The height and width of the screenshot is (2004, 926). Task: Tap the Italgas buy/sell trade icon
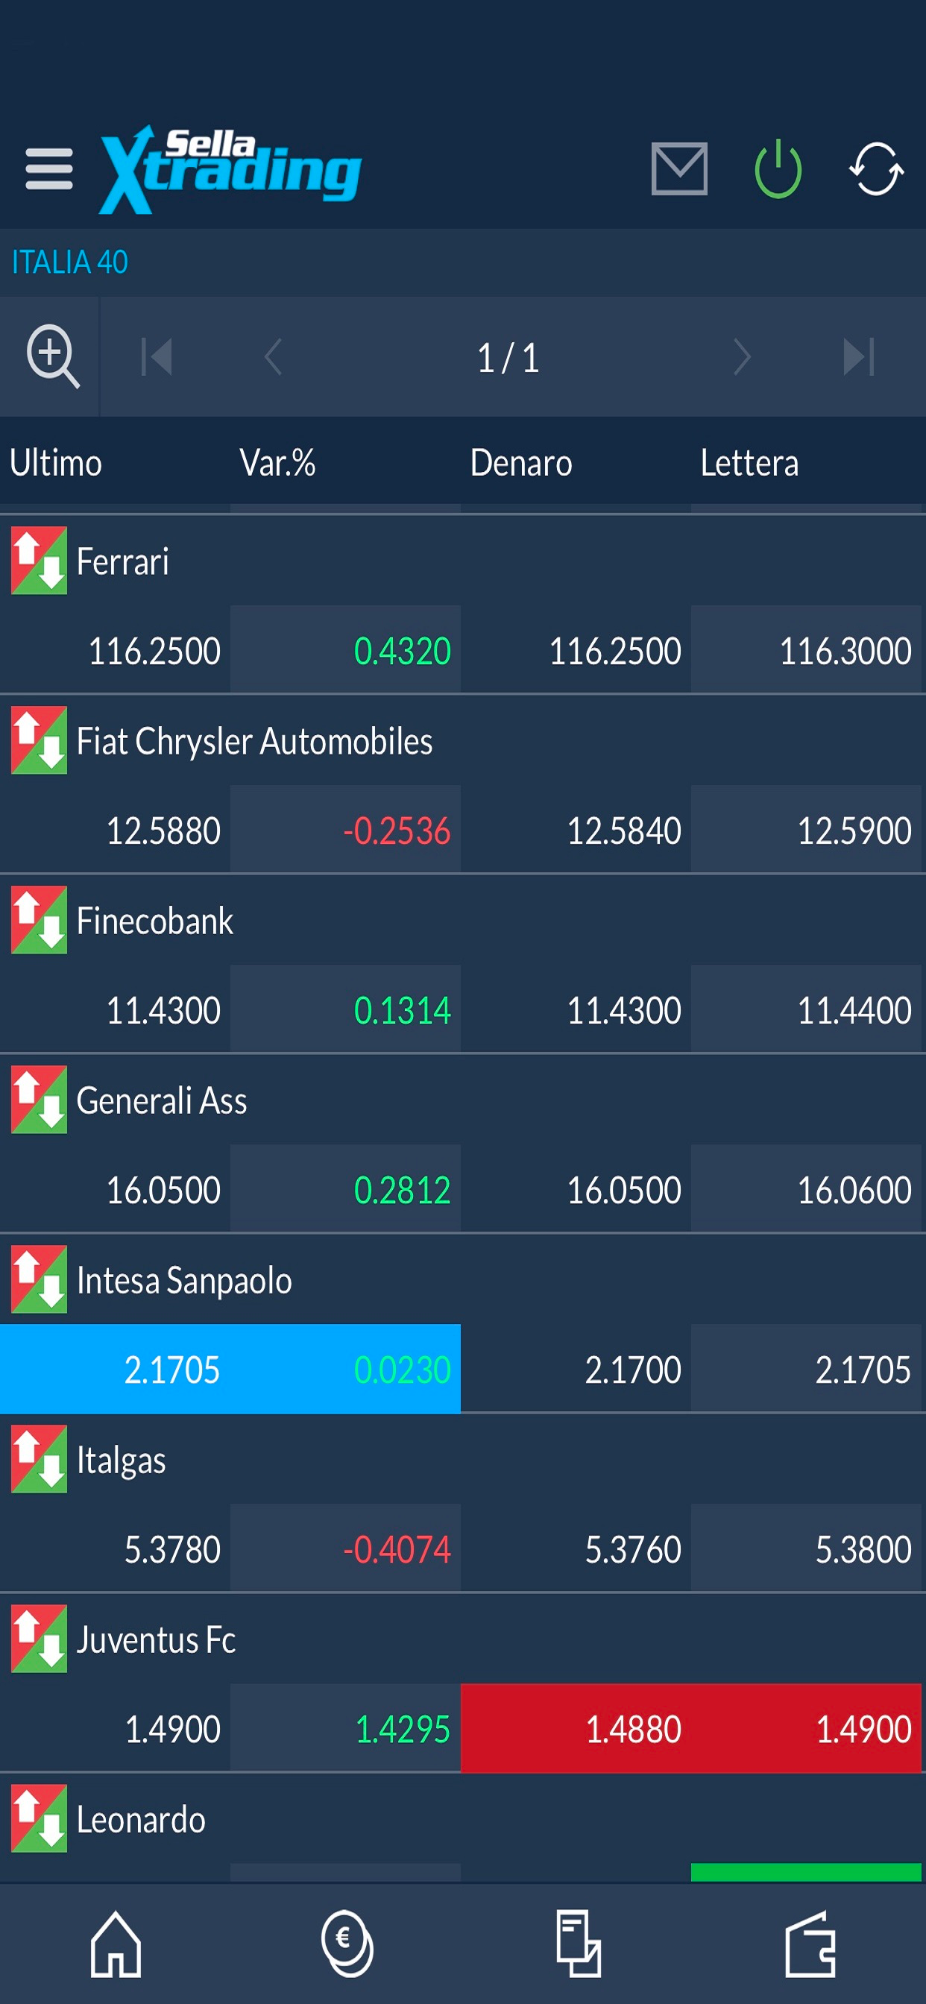[39, 1459]
